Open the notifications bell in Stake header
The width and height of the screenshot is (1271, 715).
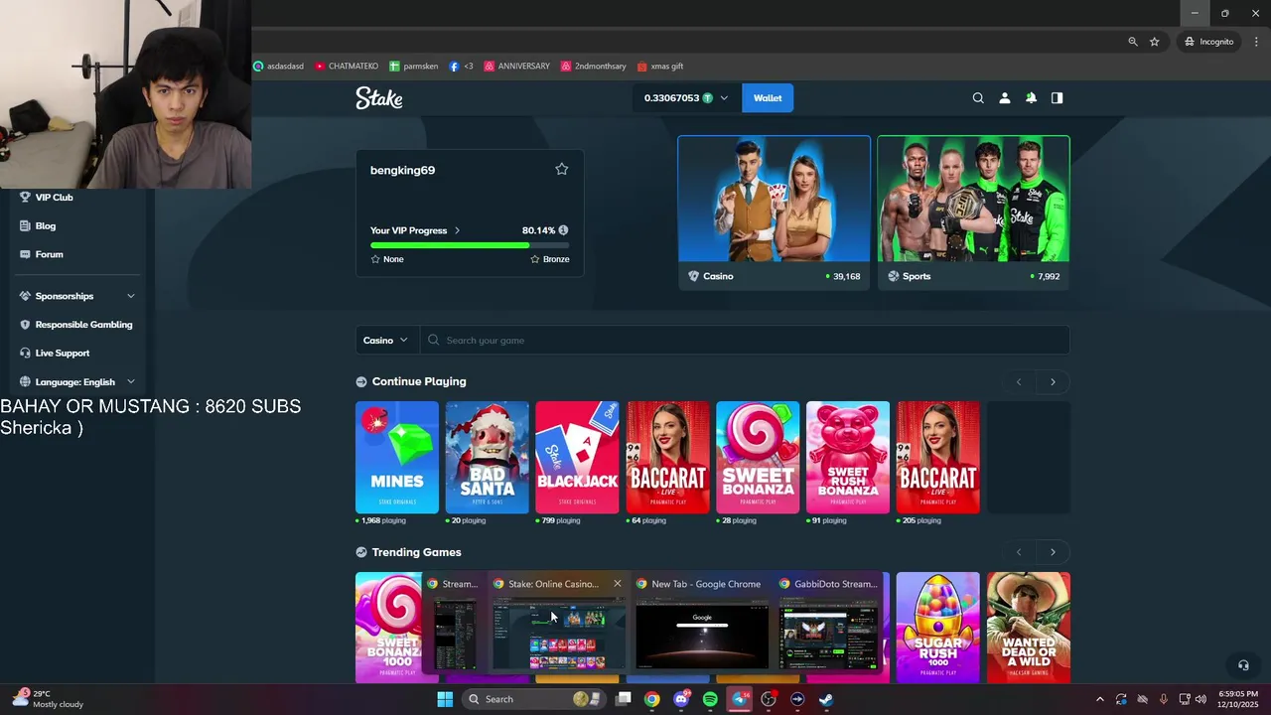point(1031,98)
